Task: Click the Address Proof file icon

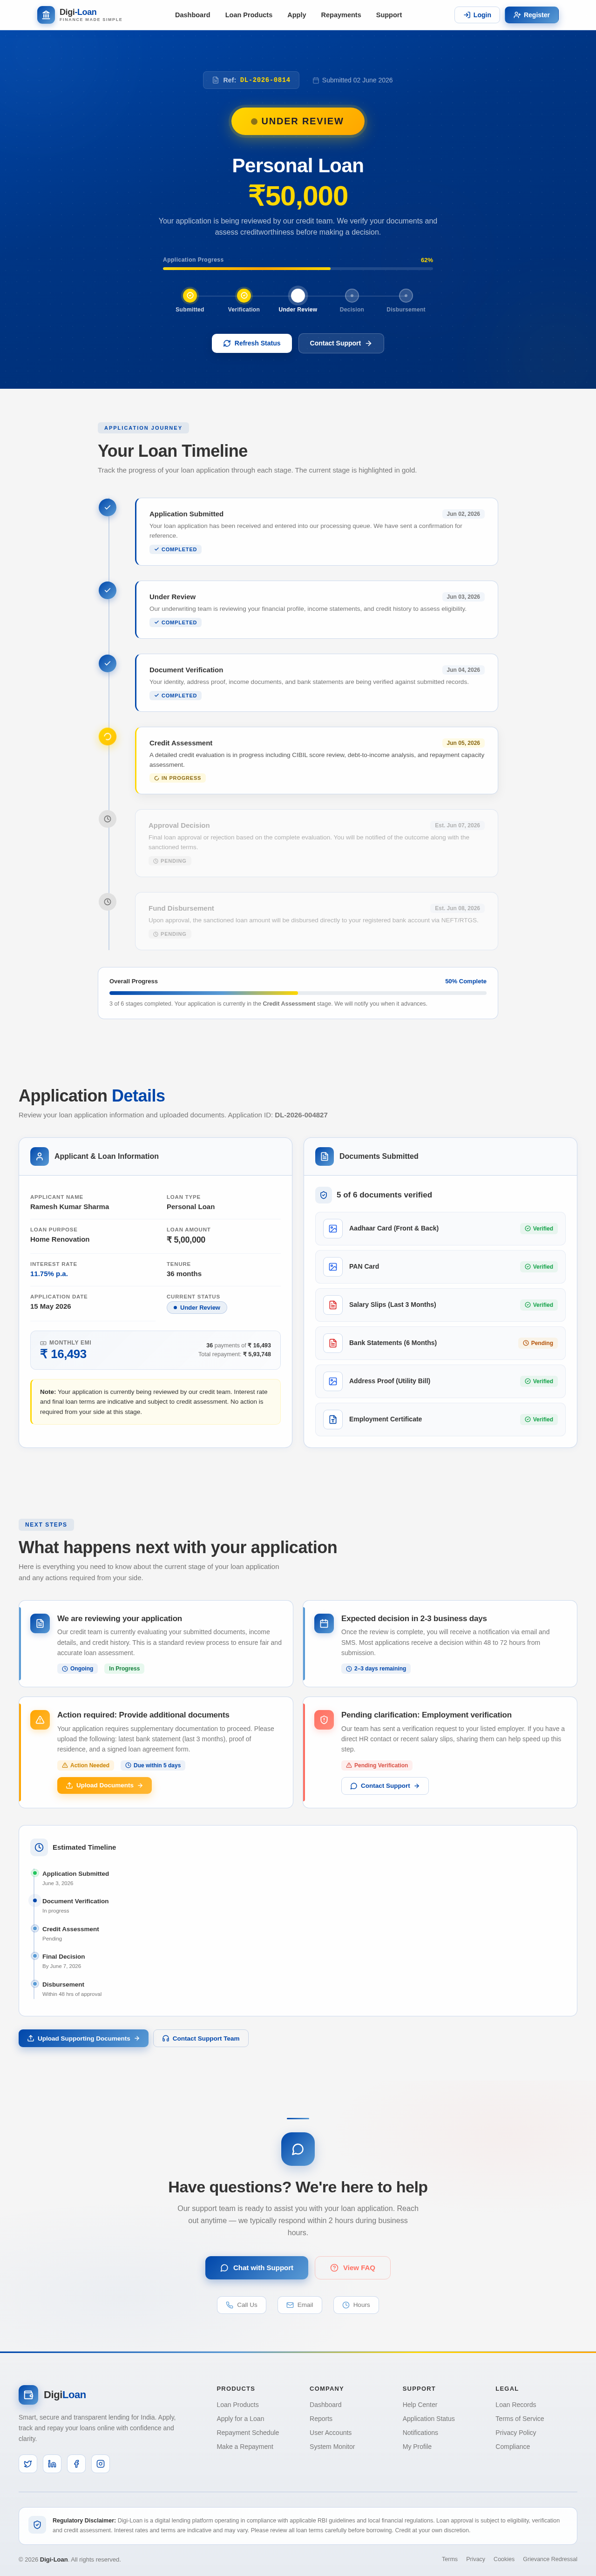Action: (333, 1381)
